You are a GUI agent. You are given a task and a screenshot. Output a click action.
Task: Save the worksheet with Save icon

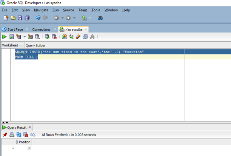(x=20, y=18)
